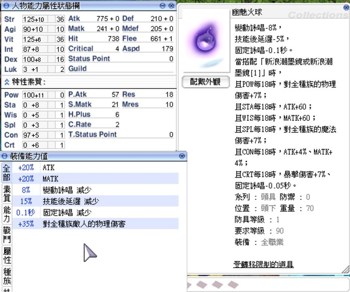Select the 8% 變動詠唱 減少 row

point(95,190)
